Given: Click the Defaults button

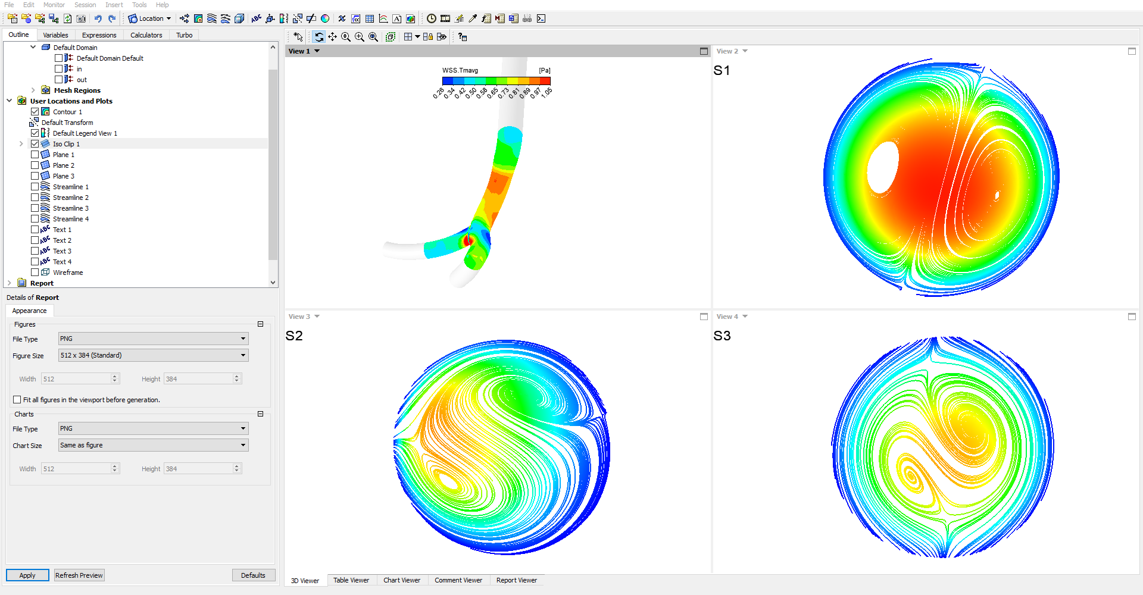Looking at the screenshot, I should click(253, 575).
